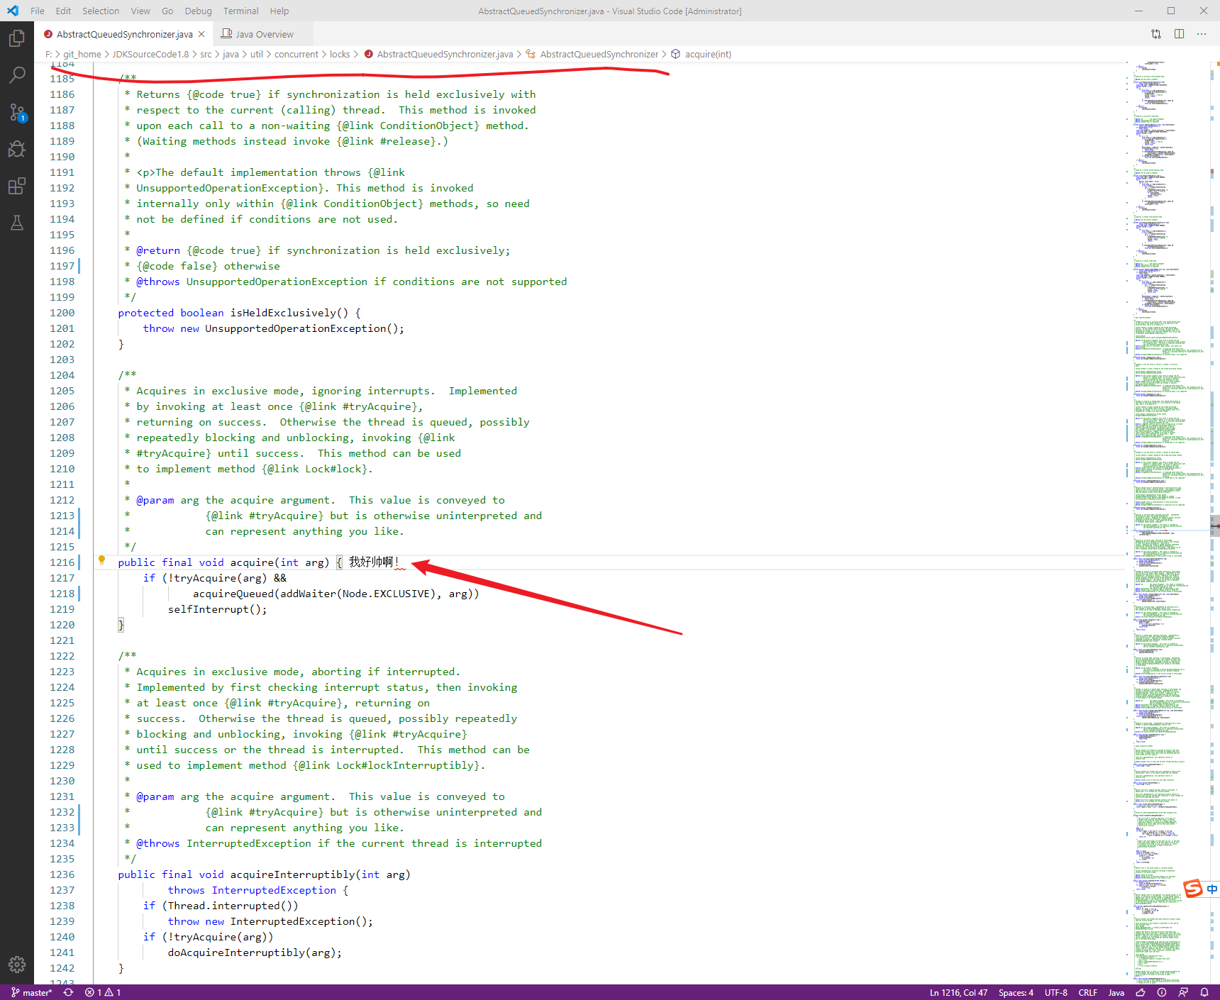Click the Chinese text on line 1216
Viewport: 1220px width, 1000px height.
(374, 562)
